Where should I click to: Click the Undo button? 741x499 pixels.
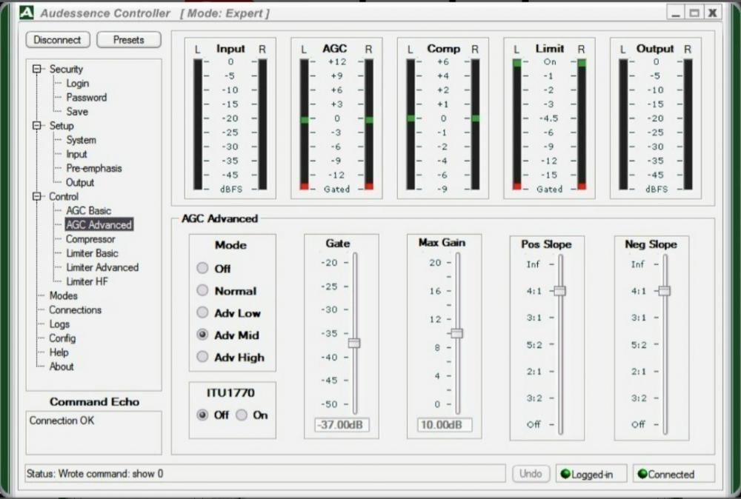pos(531,474)
